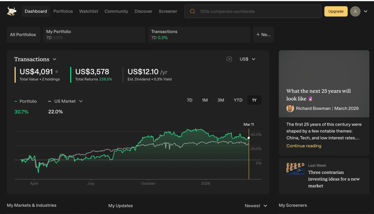Create a portfolio with the + New button

[263, 34]
